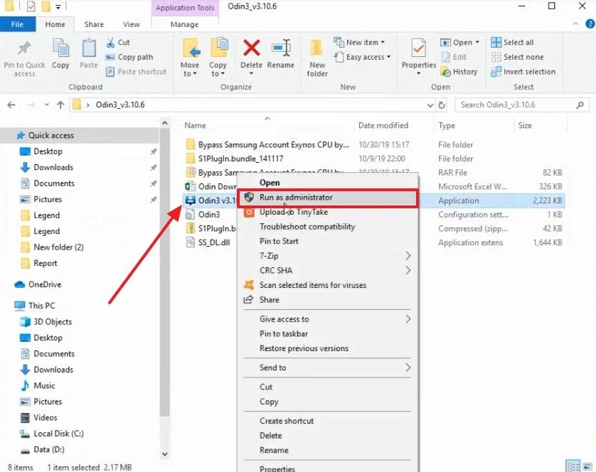Click Select all in ribbon
The width and height of the screenshot is (596, 472).
pyautogui.click(x=518, y=43)
